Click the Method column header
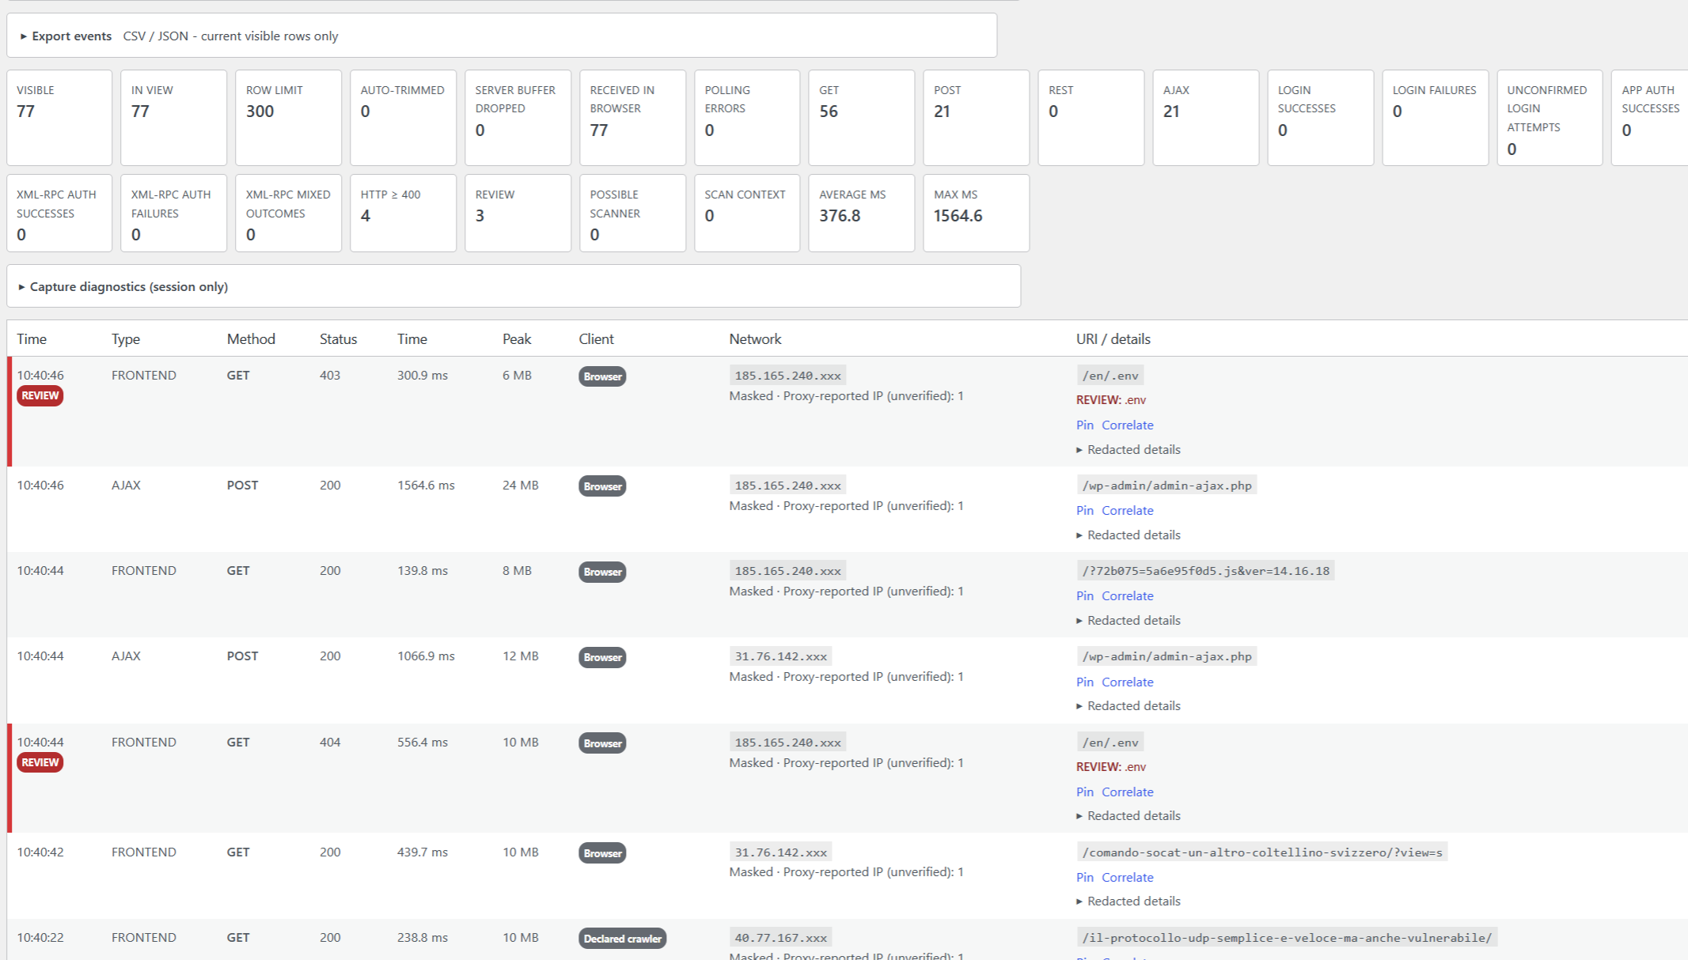The image size is (1688, 960). [251, 338]
